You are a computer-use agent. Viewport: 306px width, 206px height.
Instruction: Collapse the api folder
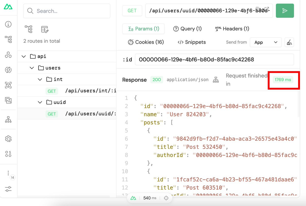(x=24, y=57)
